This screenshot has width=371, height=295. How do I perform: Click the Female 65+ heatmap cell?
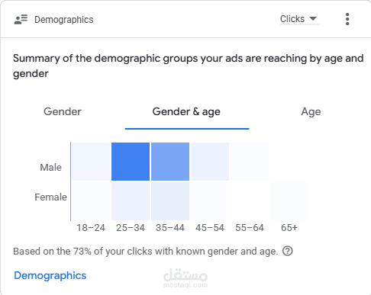pos(289,201)
